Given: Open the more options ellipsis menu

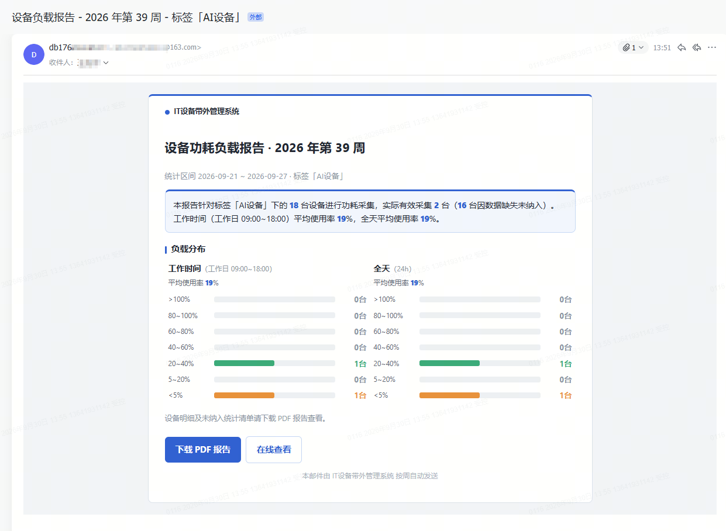Looking at the screenshot, I should pyautogui.click(x=712, y=47).
